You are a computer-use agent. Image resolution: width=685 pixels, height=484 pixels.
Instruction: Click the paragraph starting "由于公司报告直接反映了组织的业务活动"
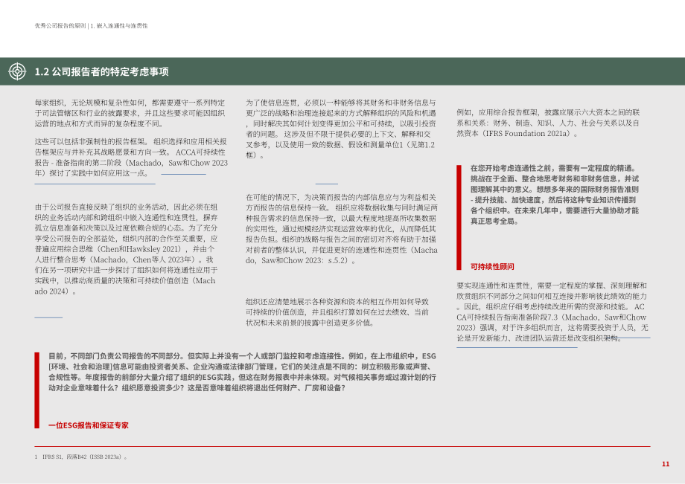tap(126, 249)
